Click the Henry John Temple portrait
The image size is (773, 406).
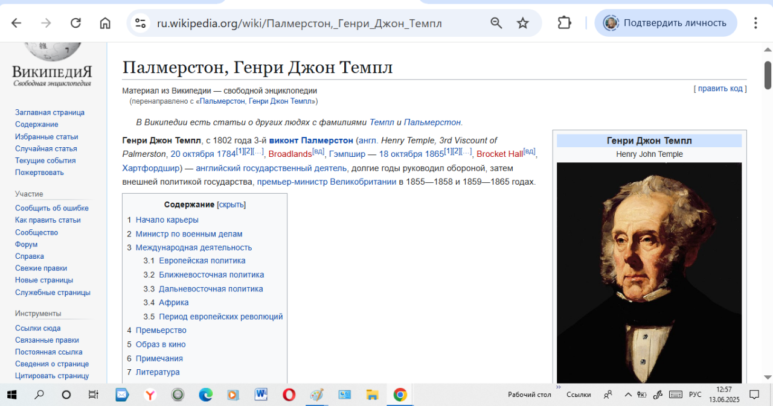click(649, 272)
